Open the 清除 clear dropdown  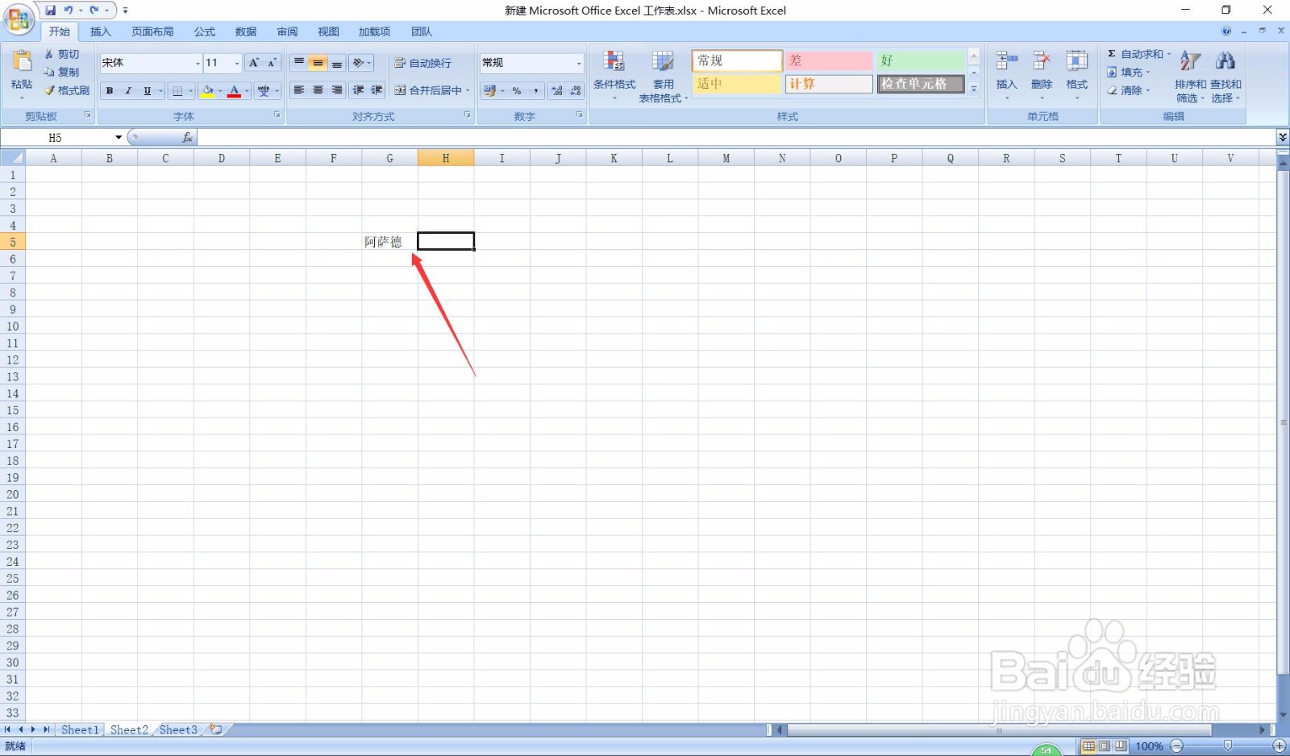(1129, 90)
